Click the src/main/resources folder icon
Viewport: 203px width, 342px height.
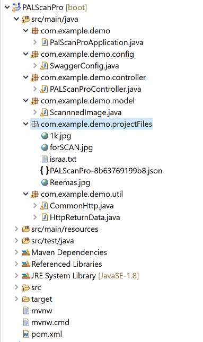pos(26,229)
